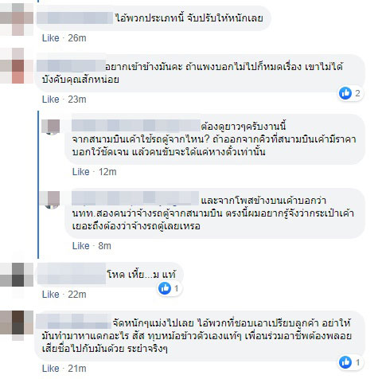Open the avatar of the 12m reply author
Screen dimensions: 378x379
pyautogui.click(x=51, y=127)
